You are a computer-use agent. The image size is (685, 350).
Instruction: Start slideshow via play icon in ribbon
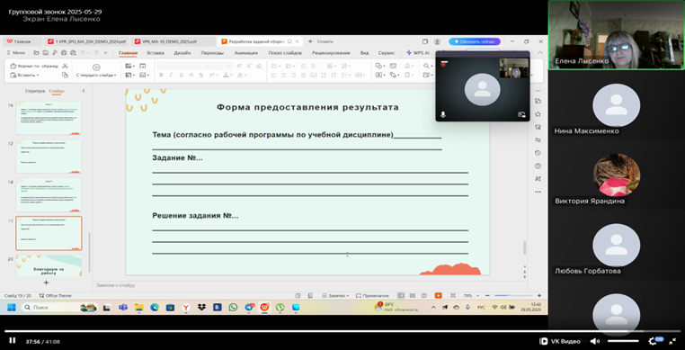click(96, 67)
